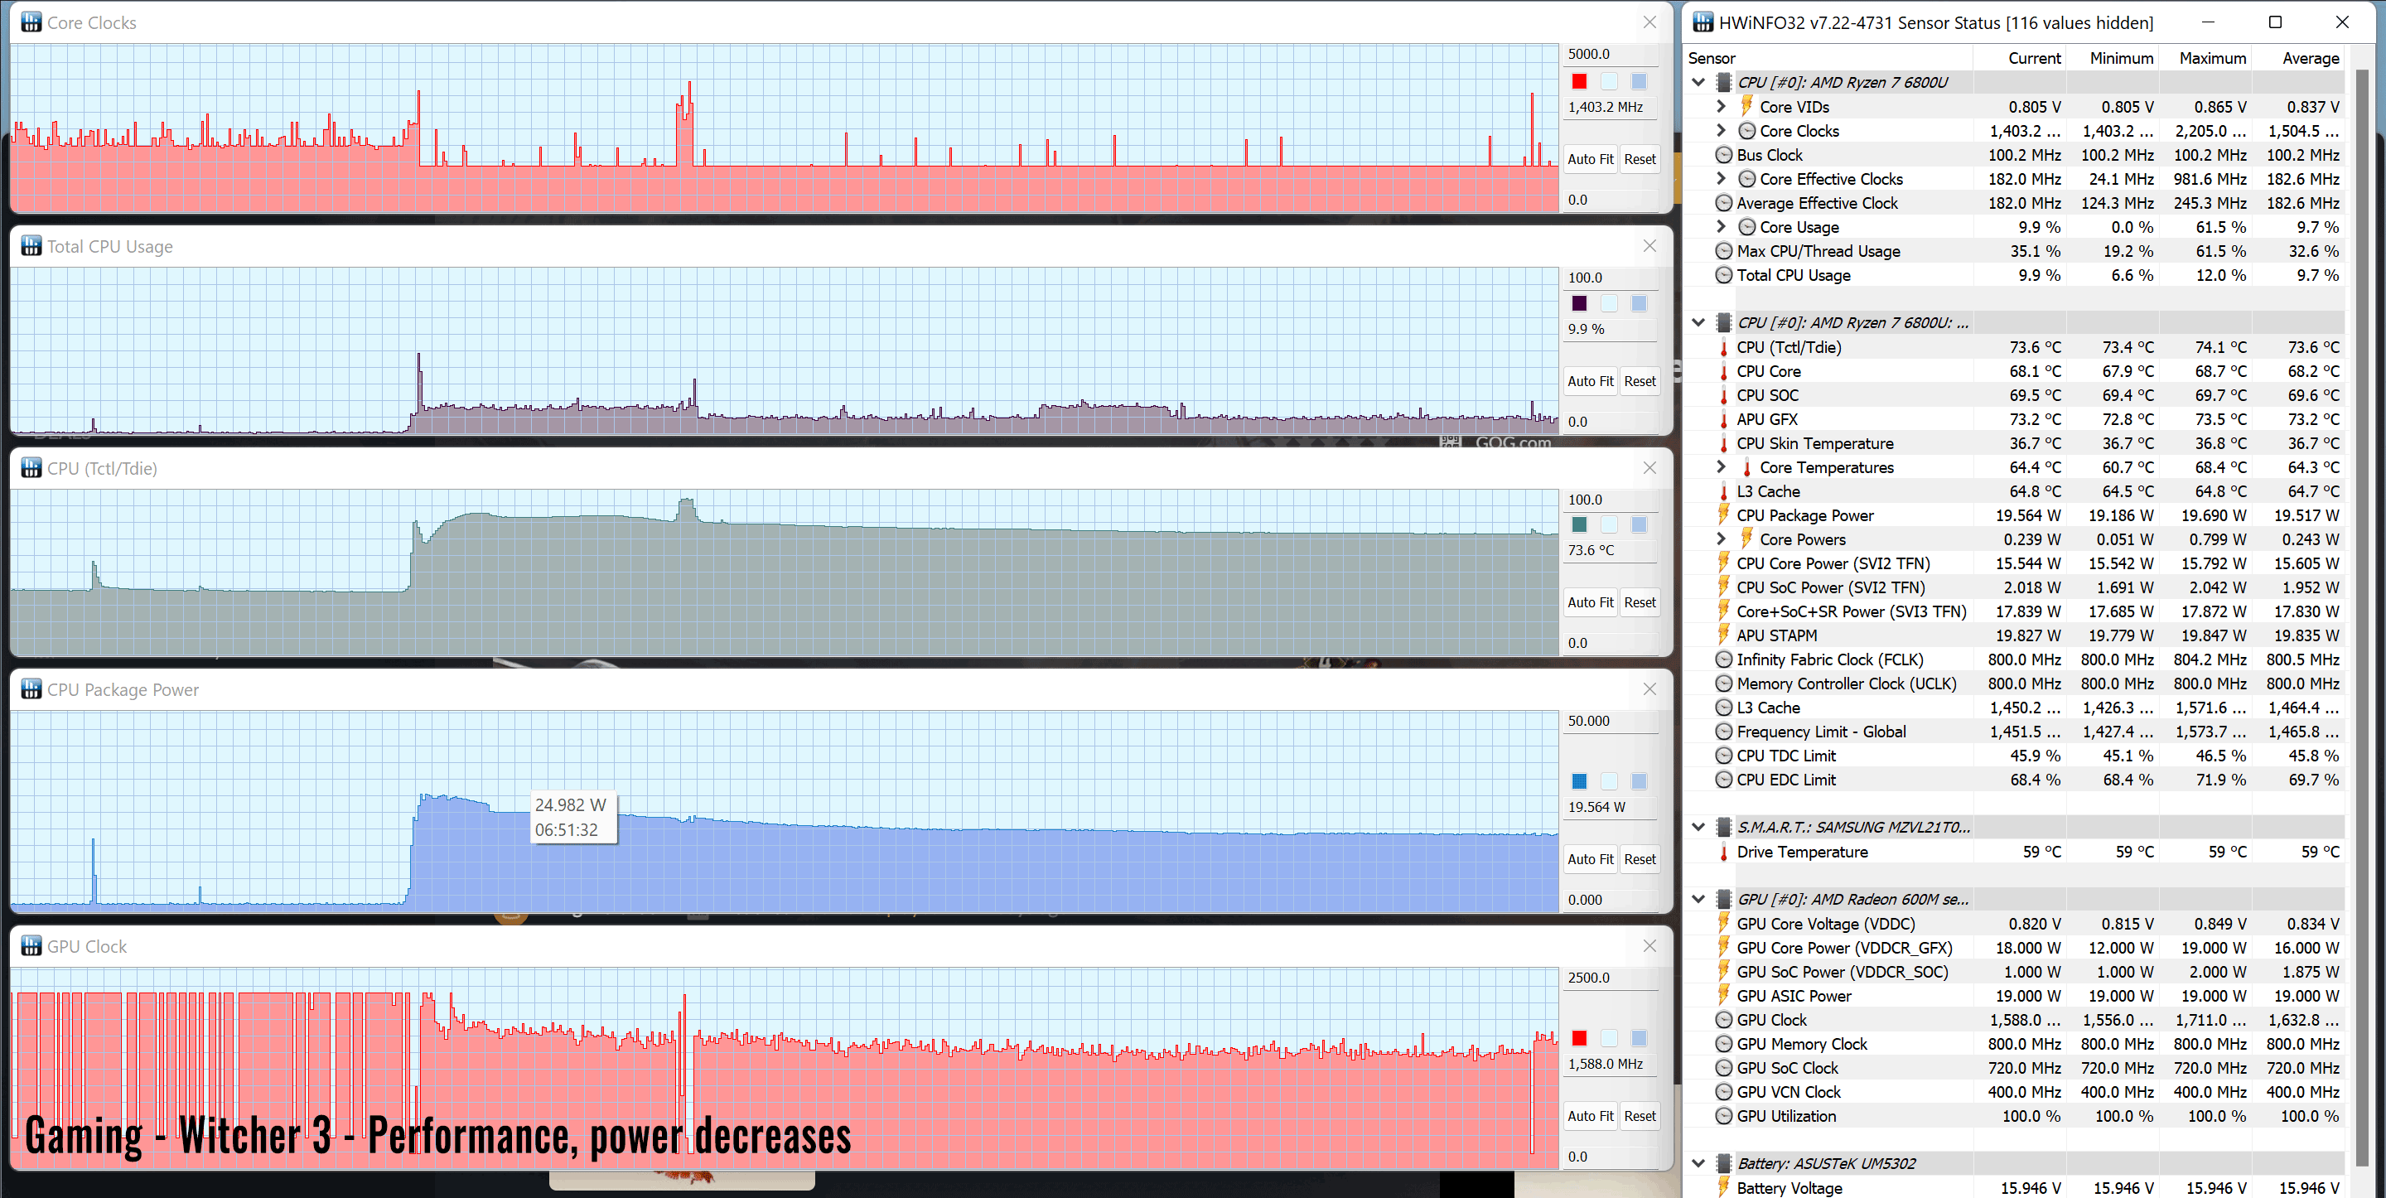Select the GPU ASIC Power row
This screenshot has height=1198, width=2386.
click(x=2015, y=996)
